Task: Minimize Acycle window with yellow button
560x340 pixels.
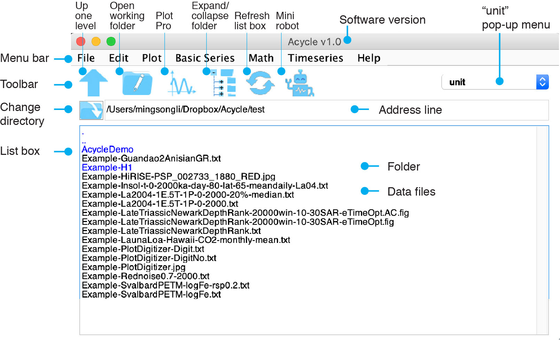Action: (x=96, y=41)
